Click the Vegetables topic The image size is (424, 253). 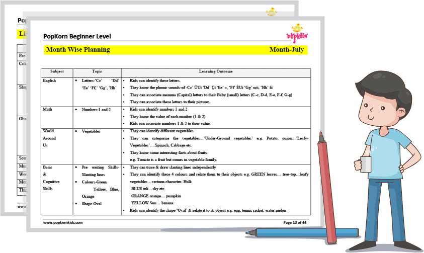click(x=91, y=131)
